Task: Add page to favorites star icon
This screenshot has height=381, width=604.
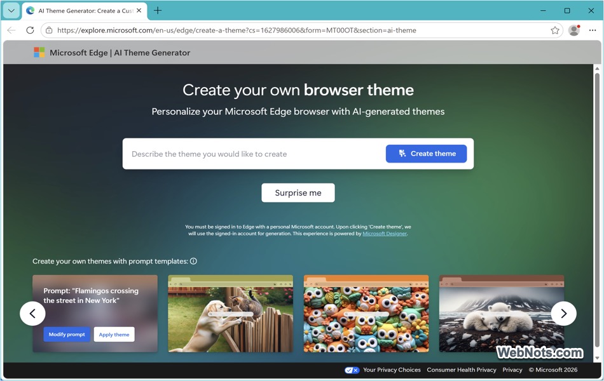Action: click(x=554, y=30)
